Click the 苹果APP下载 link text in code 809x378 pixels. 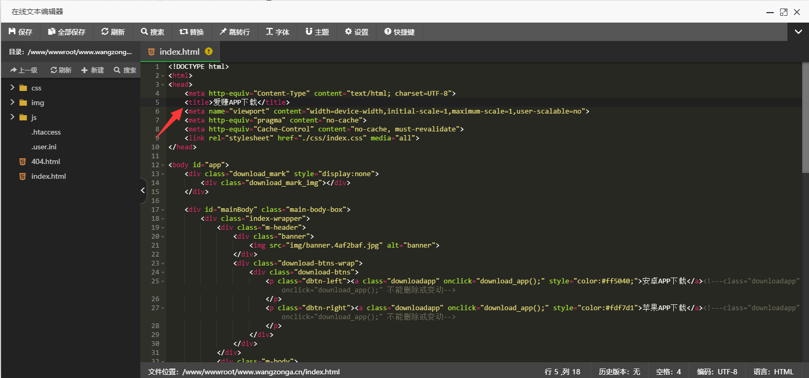pos(664,308)
